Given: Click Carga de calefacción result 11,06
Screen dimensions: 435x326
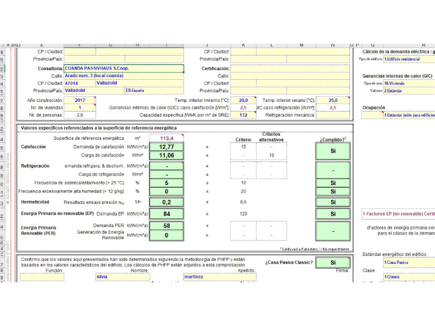Looking at the screenshot, I should click(167, 156).
